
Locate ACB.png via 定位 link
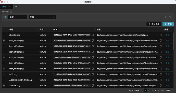coord(167,74)
